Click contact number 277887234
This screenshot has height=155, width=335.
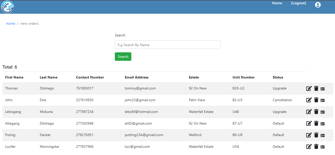[x=85, y=112]
